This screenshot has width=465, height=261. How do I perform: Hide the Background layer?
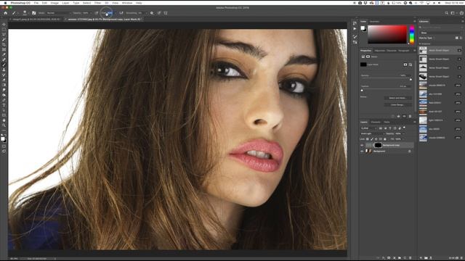coord(362,152)
